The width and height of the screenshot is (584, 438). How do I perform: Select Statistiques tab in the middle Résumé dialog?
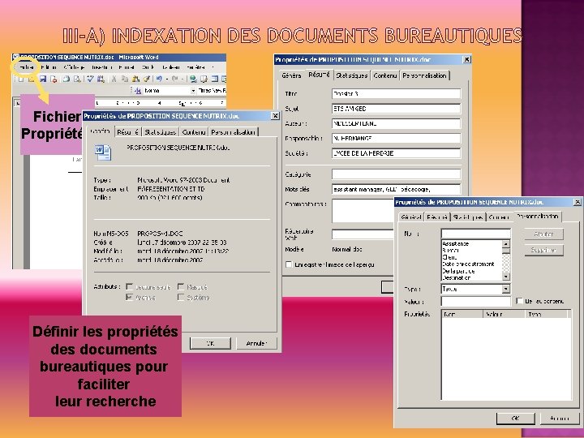coord(351,75)
